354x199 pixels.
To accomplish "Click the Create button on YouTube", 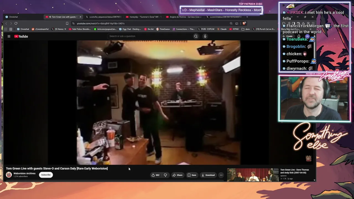I will pos(288,36).
